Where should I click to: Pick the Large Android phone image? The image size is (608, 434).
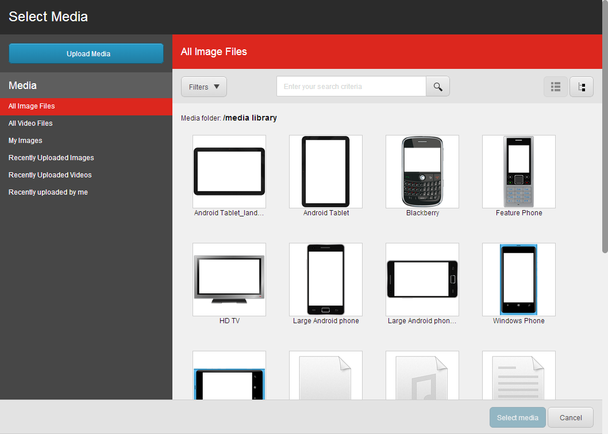click(325, 279)
